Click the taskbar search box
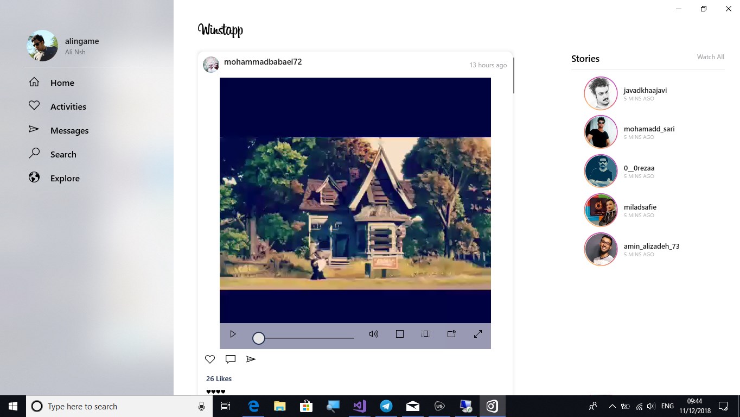740x417 pixels. coord(120,406)
